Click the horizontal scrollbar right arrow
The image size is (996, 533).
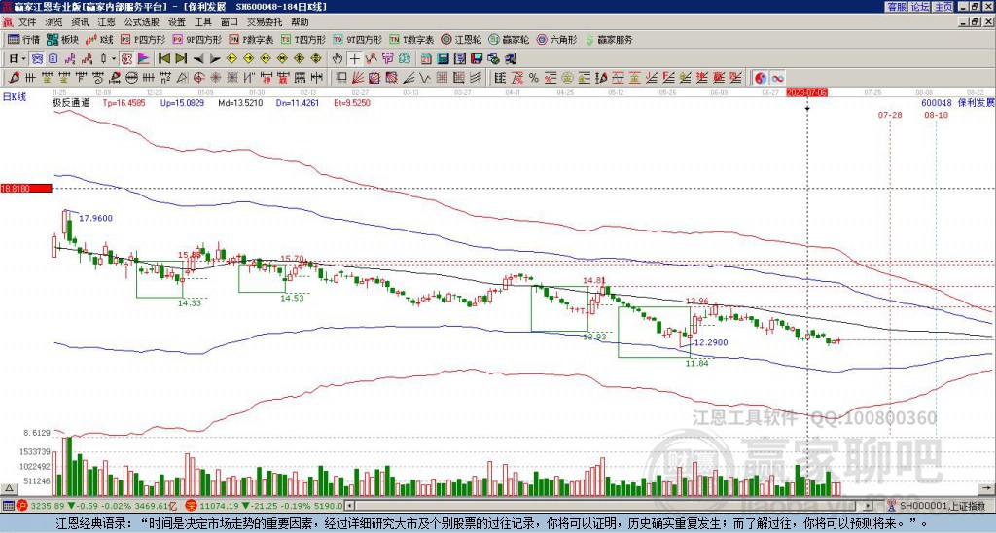(x=869, y=506)
